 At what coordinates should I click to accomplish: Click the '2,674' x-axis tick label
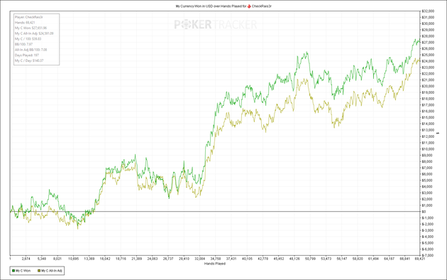point(26,259)
